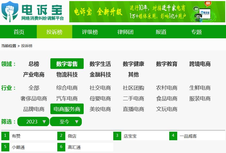Select 农村电商 industry filter
Screen dimensions: 226x153
point(167,88)
